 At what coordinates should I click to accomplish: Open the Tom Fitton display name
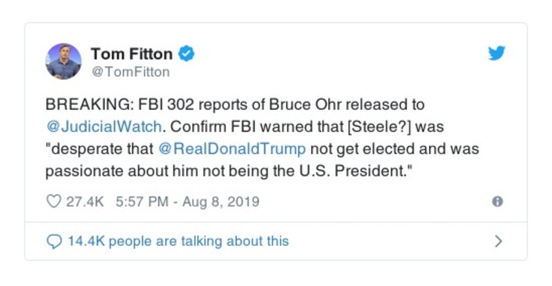(132, 53)
